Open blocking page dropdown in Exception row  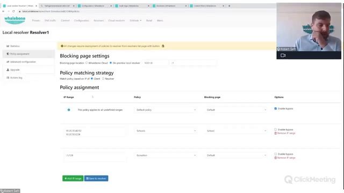pos(236,155)
